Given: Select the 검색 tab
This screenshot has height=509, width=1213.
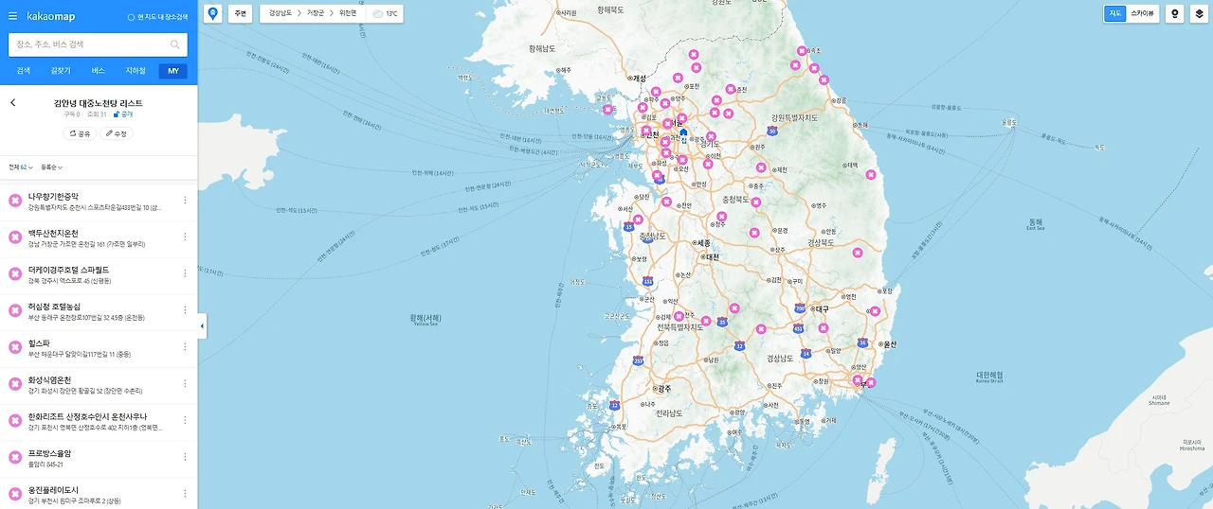Looking at the screenshot, I should pos(23,71).
